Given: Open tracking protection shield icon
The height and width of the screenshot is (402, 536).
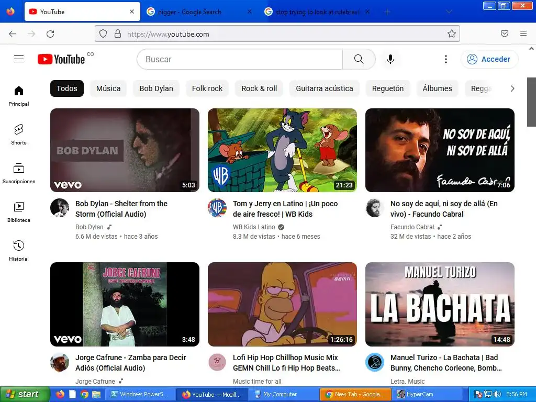Looking at the screenshot, I should click(103, 34).
